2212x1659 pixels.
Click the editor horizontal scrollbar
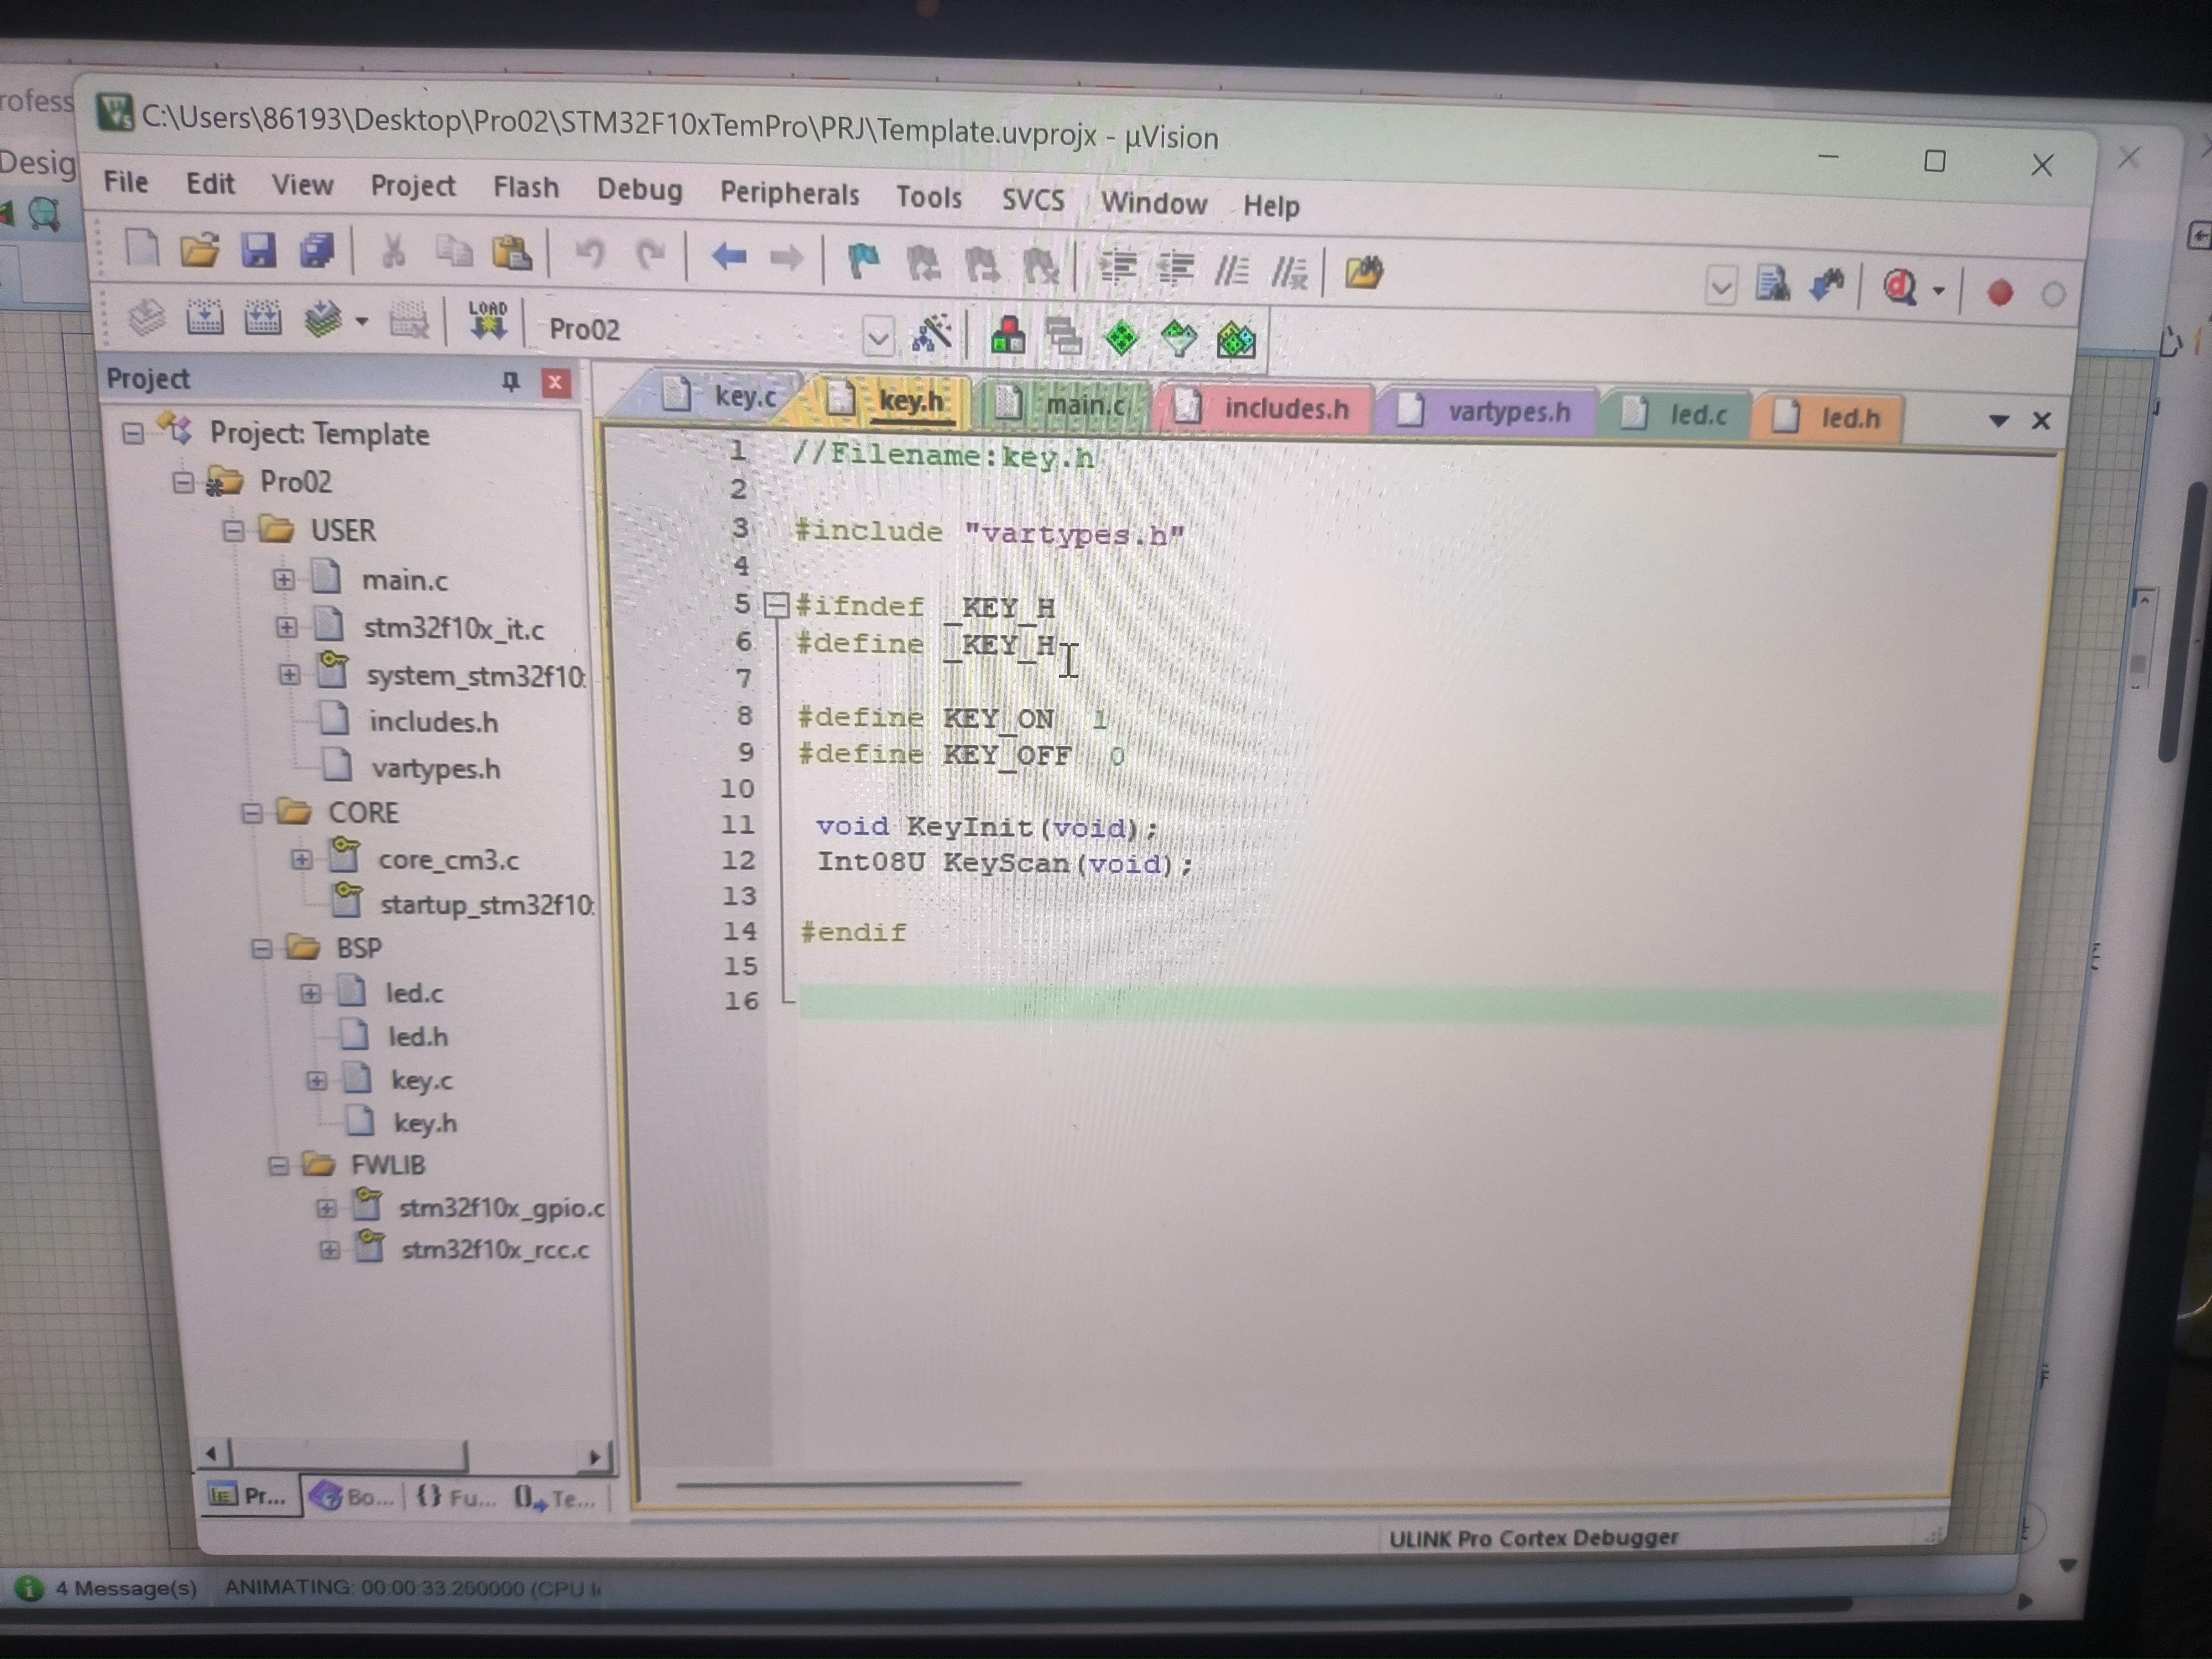848,1484
